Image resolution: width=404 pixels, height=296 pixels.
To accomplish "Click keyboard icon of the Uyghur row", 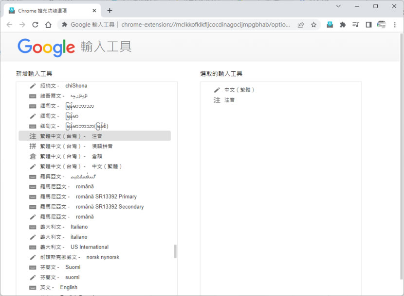I will tap(33, 96).
